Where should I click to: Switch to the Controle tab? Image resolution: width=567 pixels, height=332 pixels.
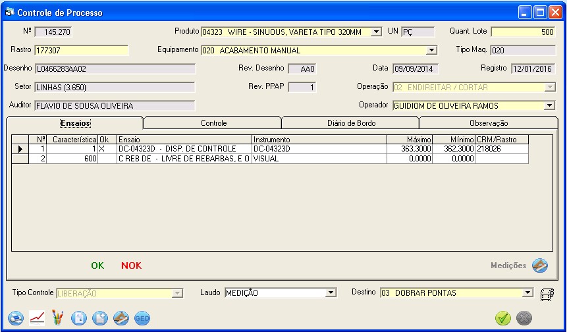tap(213, 123)
